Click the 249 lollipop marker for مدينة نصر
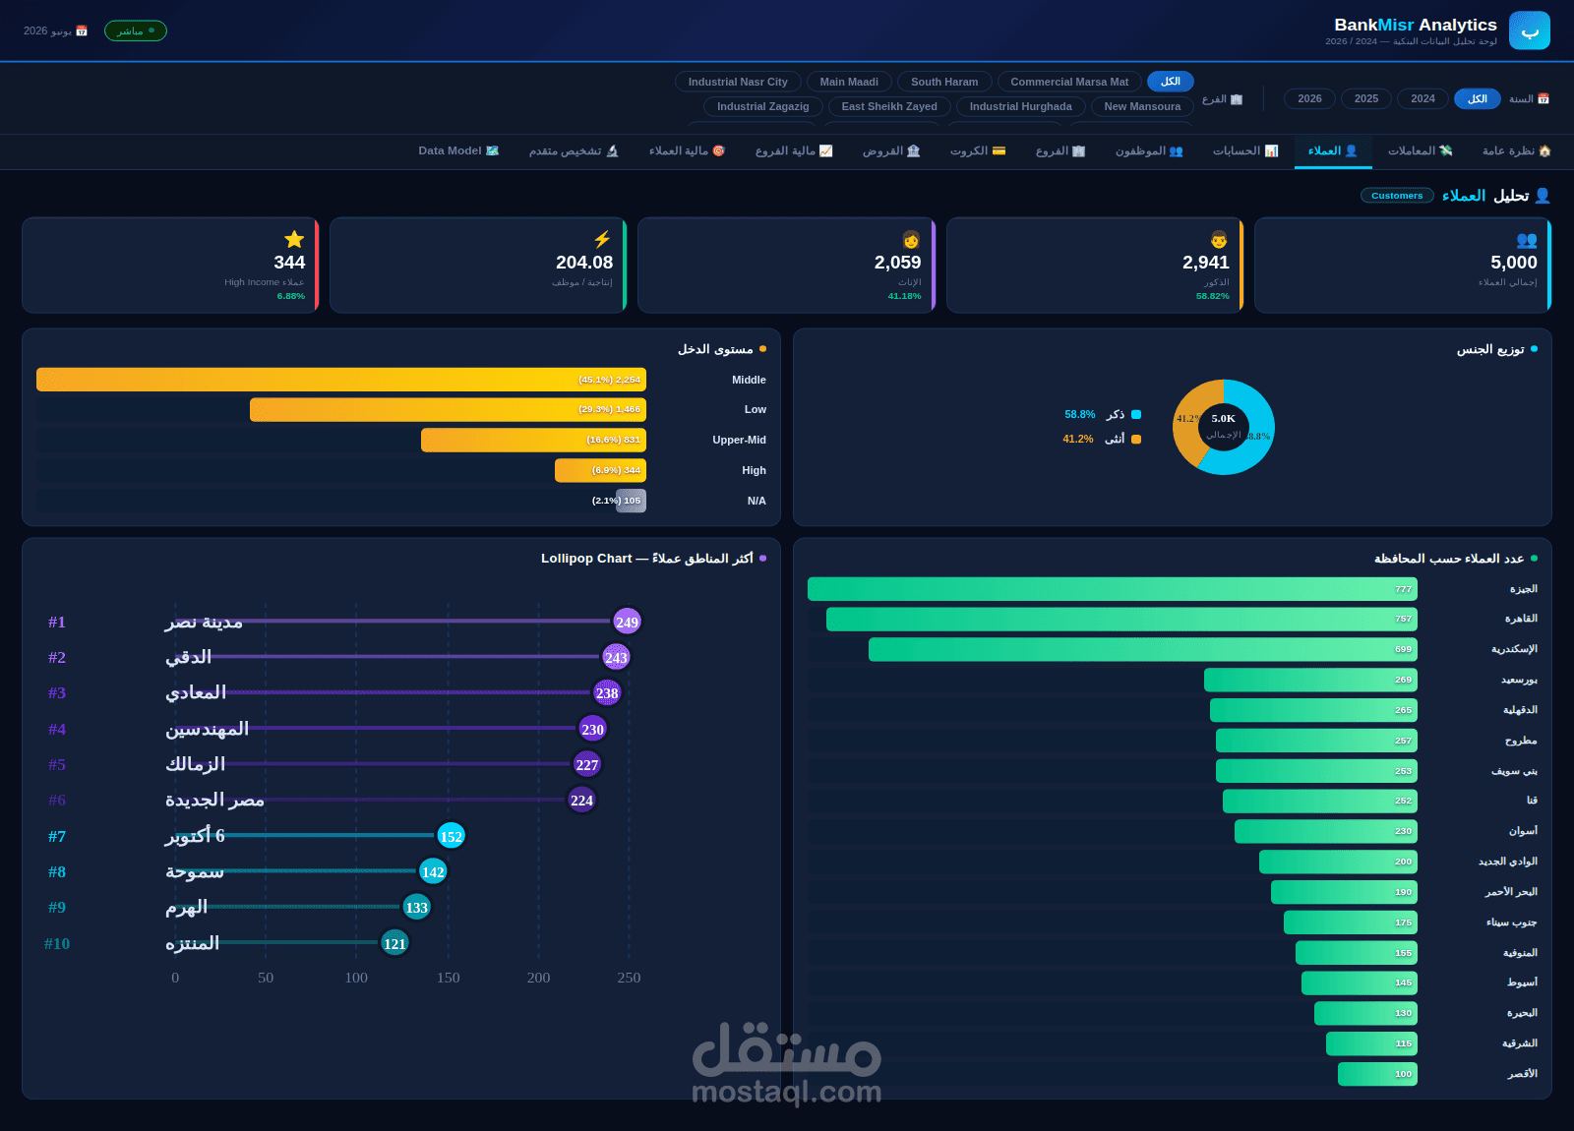The height and width of the screenshot is (1131, 1574). (627, 622)
